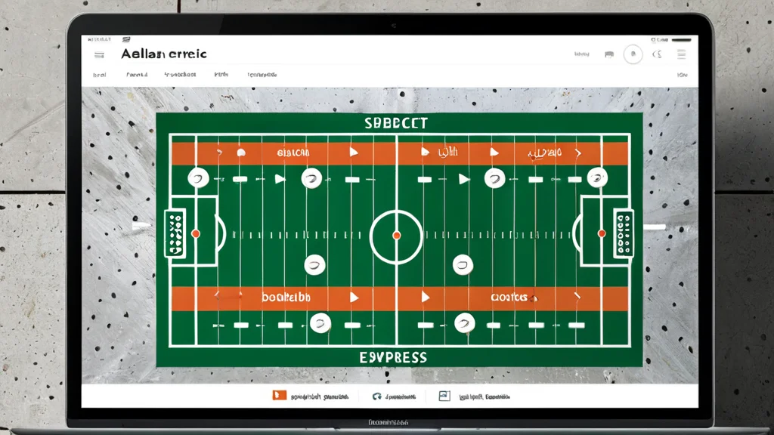Screen dimensions: 774x435
Task: Click the SBBECCT heading above the field
Action: (396, 123)
